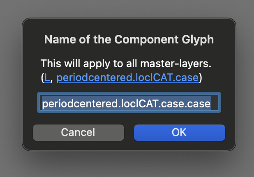The width and height of the screenshot is (254, 177).
Task: Click the master-layers notice text
Action: [126, 64]
